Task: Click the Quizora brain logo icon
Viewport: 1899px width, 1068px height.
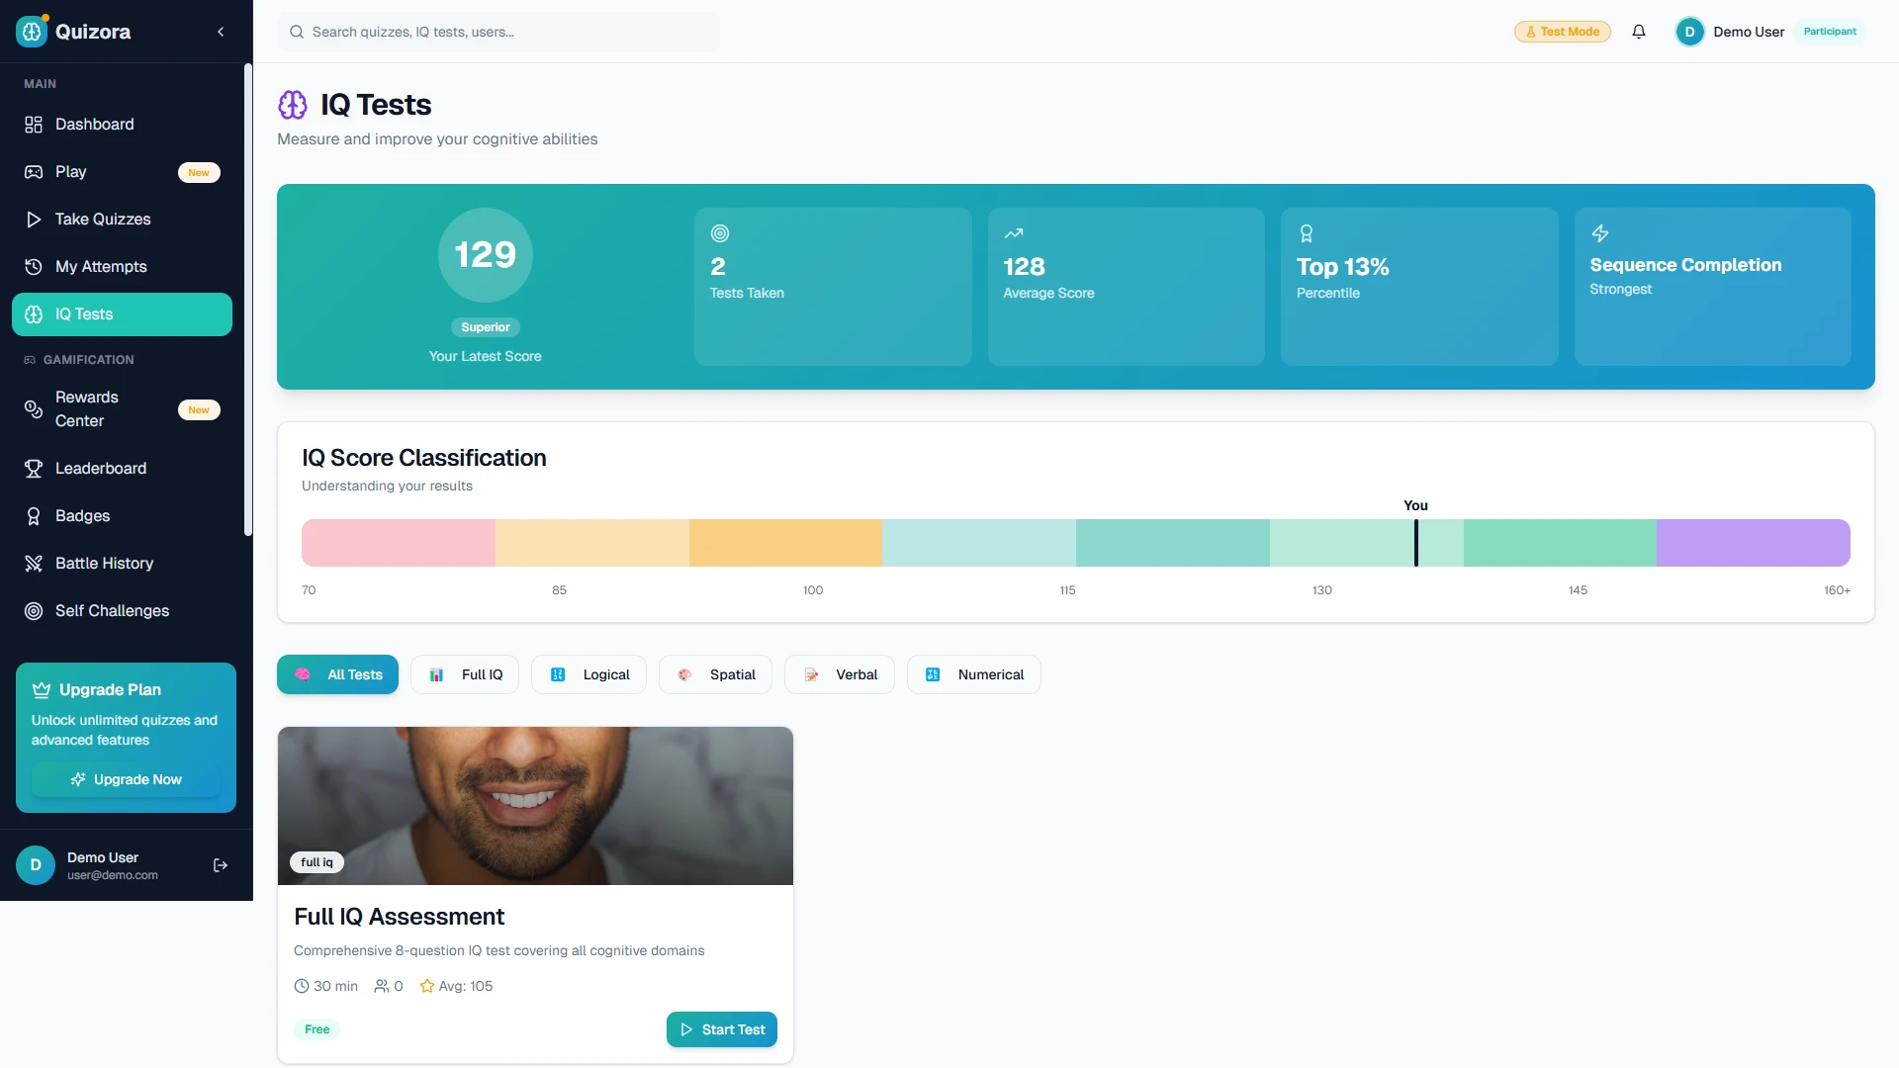Action: pos(32,32)
